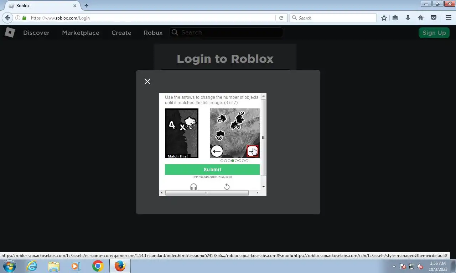Viewport: 456px width, 273px height.
Task: Open Internet Explorer from taskbar
Action: [x=32, y=266]
